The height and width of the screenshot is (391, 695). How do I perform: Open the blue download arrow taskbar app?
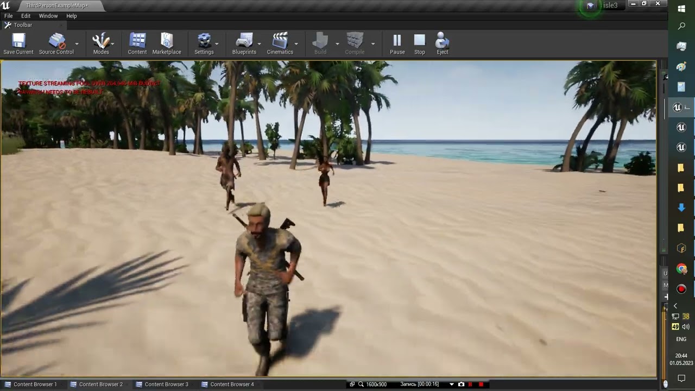click(x=681, y=208)
